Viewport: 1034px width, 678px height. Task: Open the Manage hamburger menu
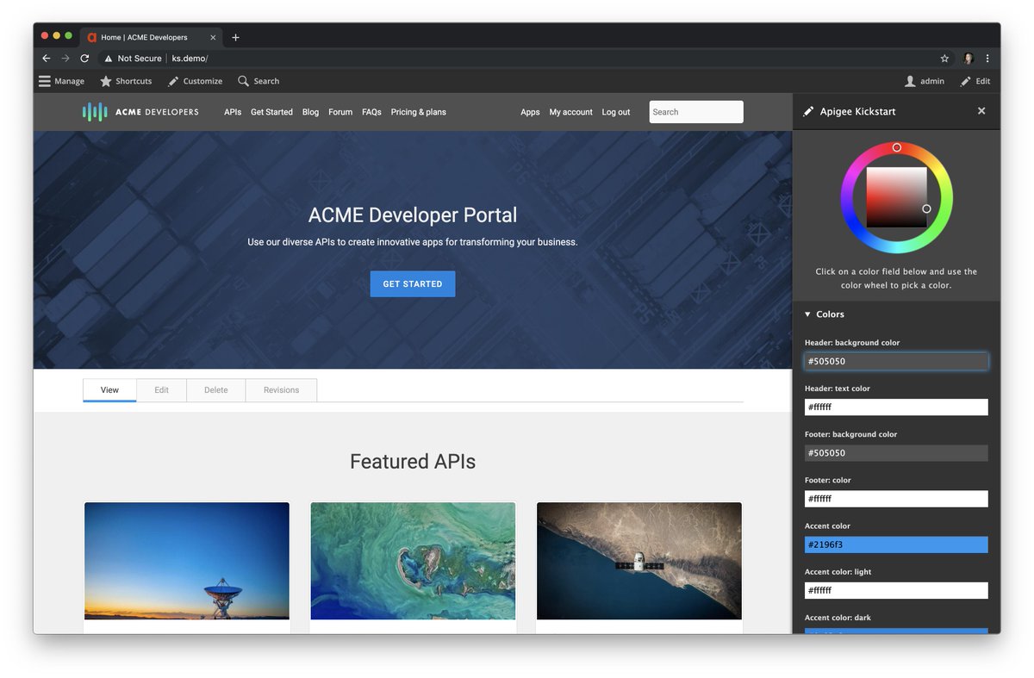(x=61, y=81)
